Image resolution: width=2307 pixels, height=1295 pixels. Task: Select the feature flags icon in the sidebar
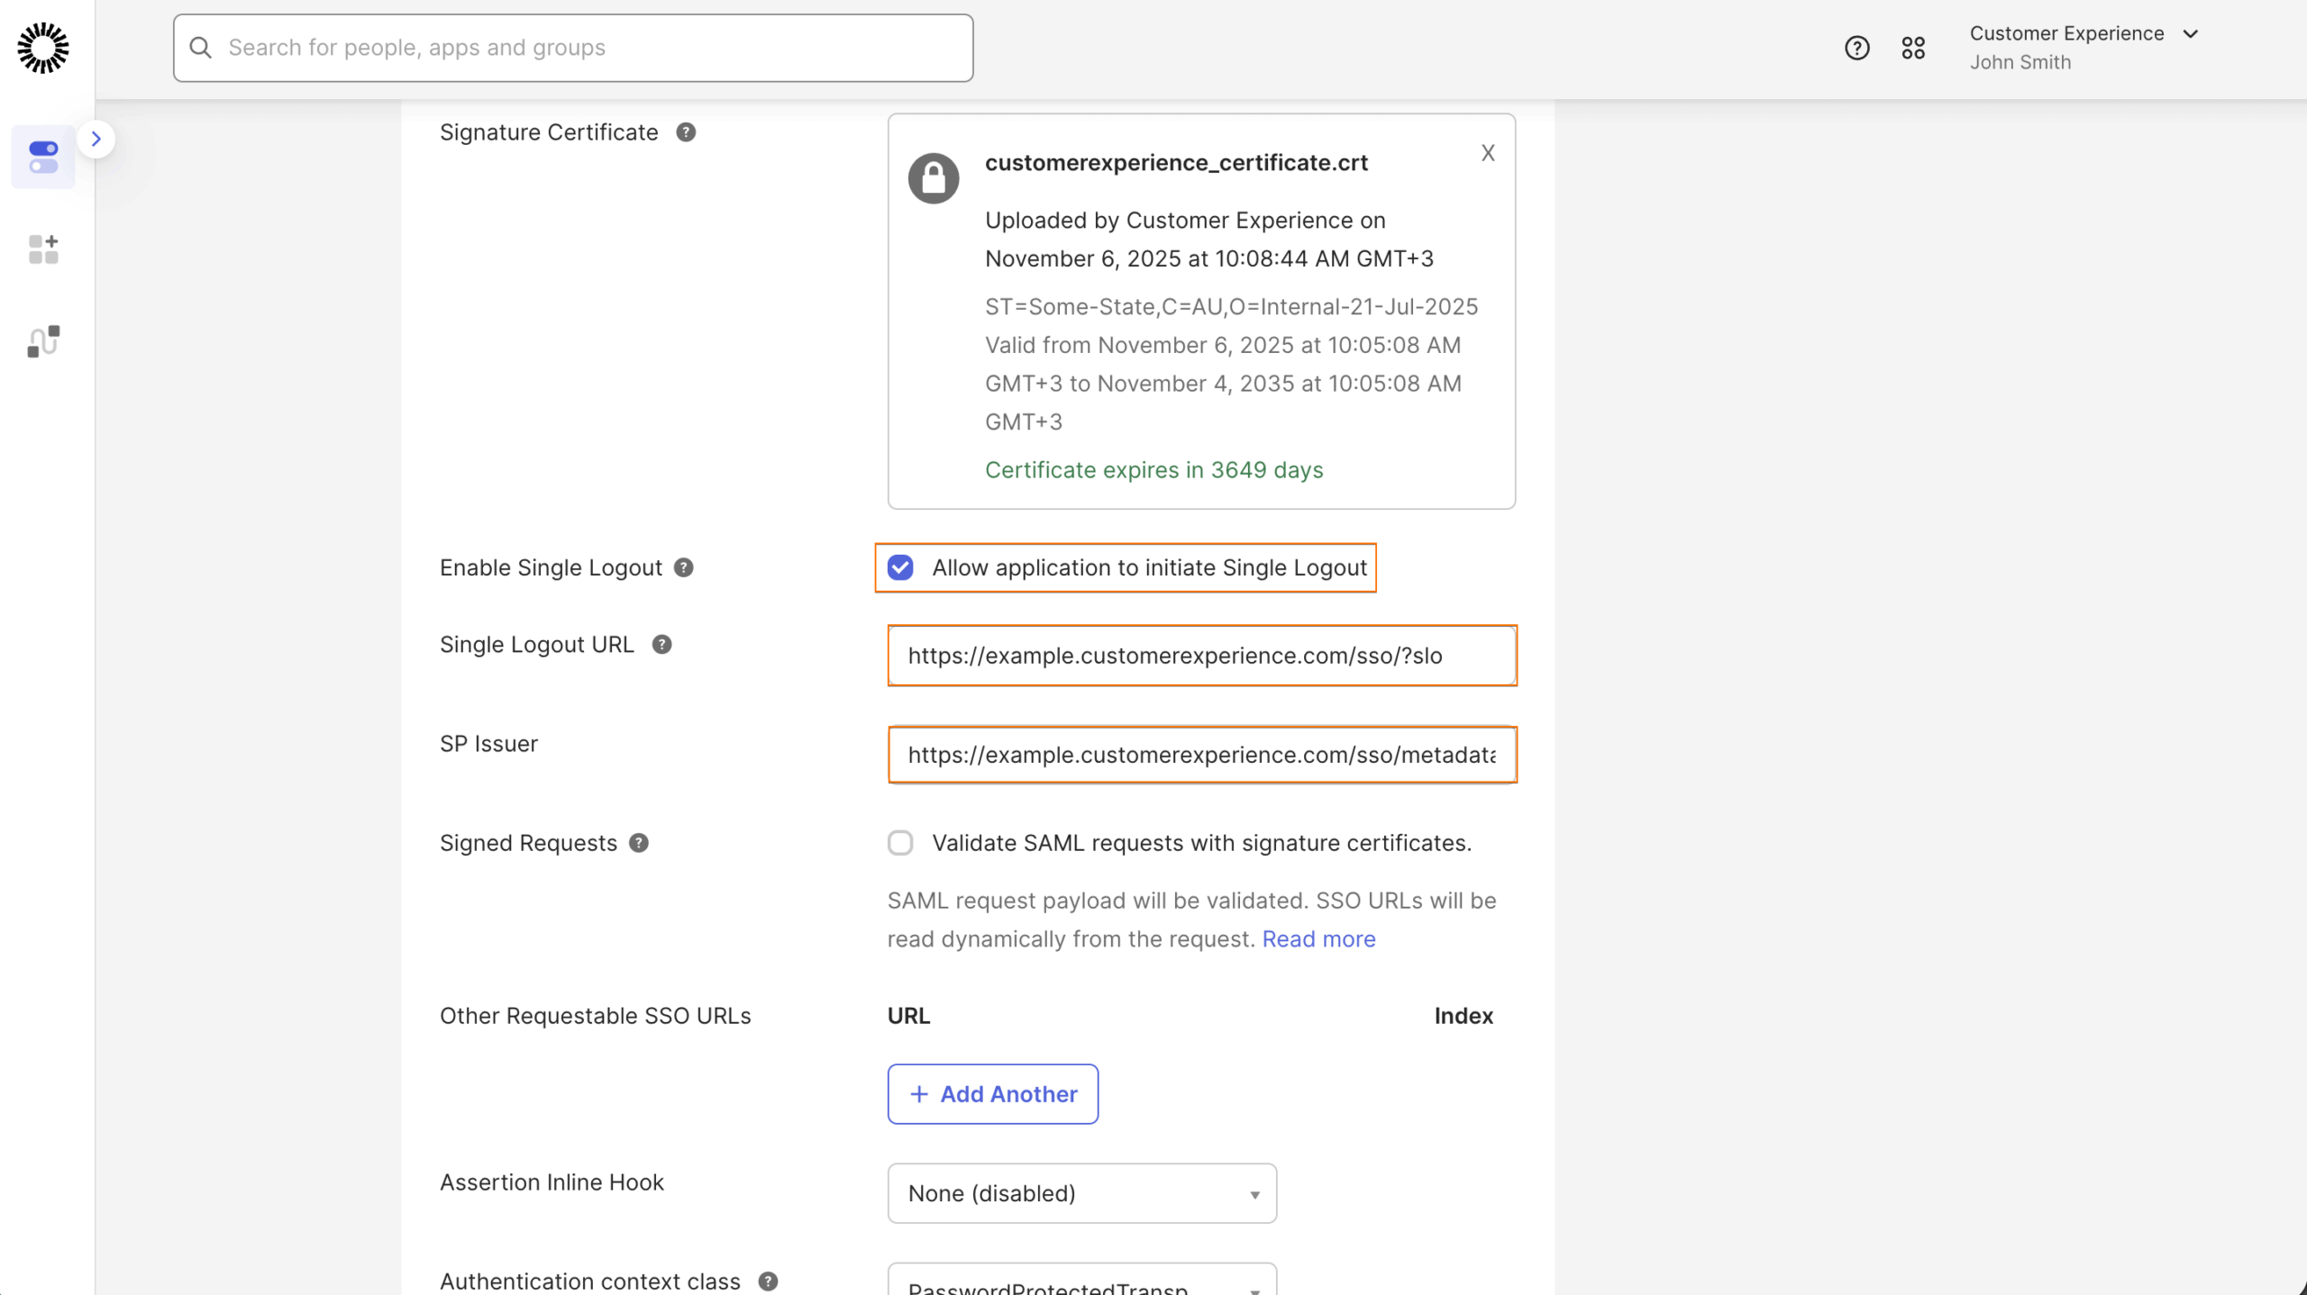(42, 157)
